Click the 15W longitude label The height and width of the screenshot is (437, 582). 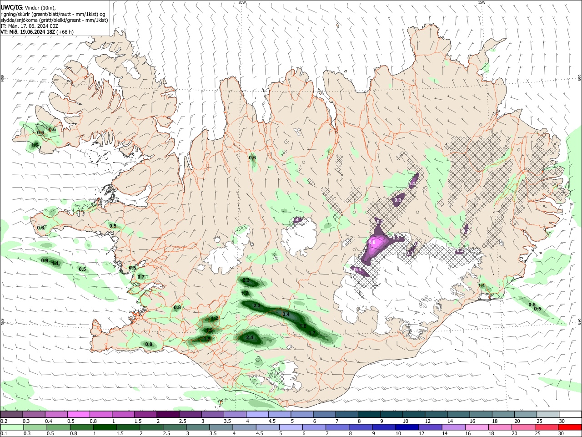(x=482, y=2)
